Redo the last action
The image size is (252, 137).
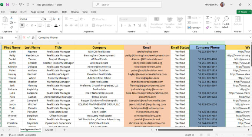click(20, 4)
